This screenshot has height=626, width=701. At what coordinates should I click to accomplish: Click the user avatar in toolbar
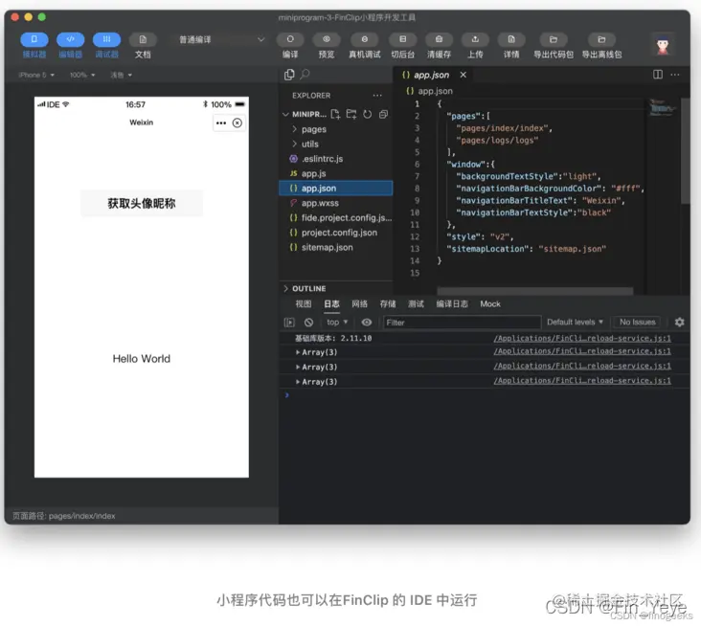663,45
